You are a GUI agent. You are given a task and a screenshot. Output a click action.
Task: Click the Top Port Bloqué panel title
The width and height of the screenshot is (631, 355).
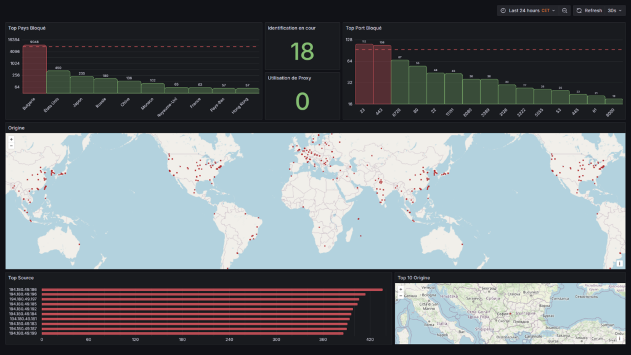tap(364, 28)
